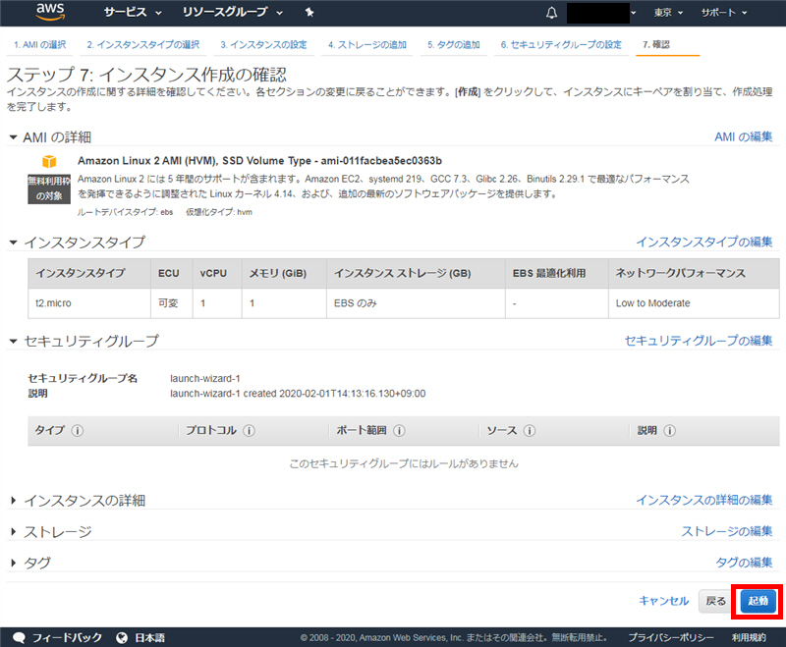Open the notifications bell icon
Viewport: 786px width, 647px height.
551,13
